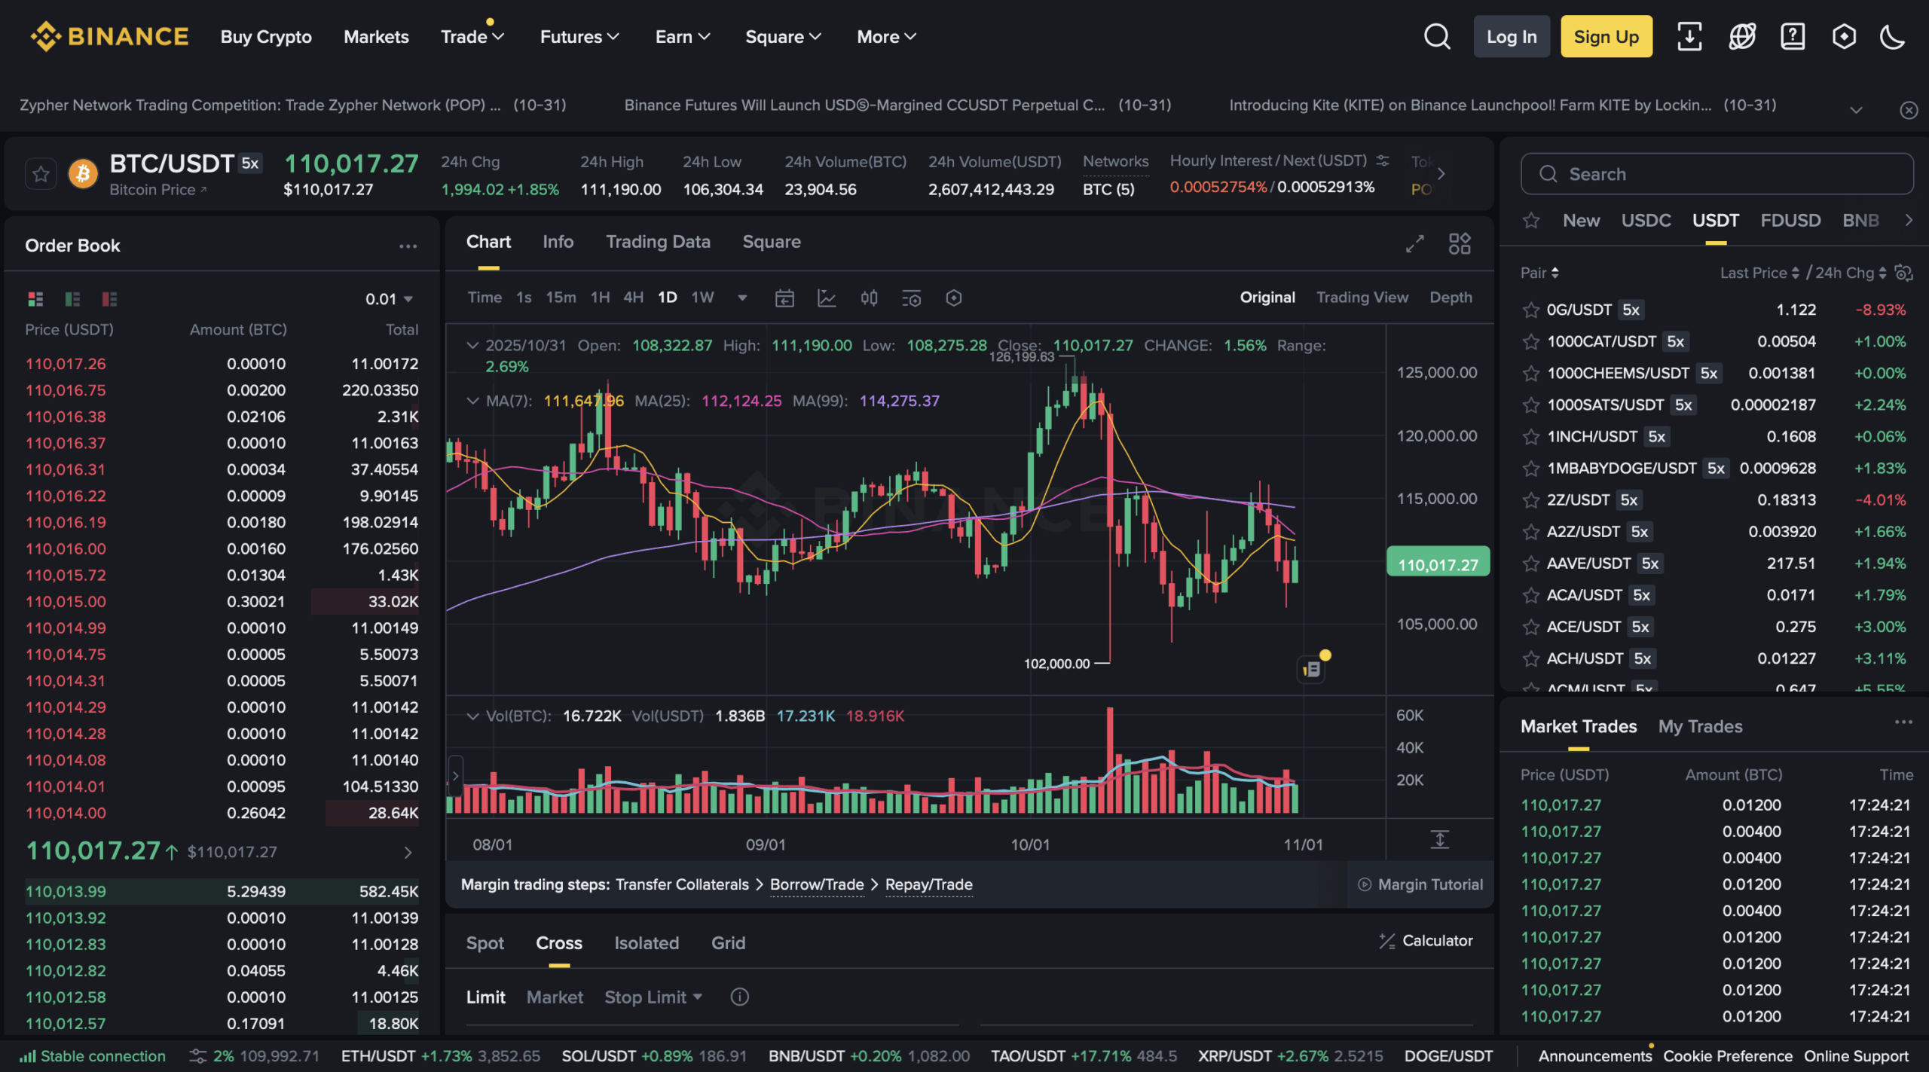Open the Bitcoin Price link
The image size is (1929, 1072).
(158, 190)
